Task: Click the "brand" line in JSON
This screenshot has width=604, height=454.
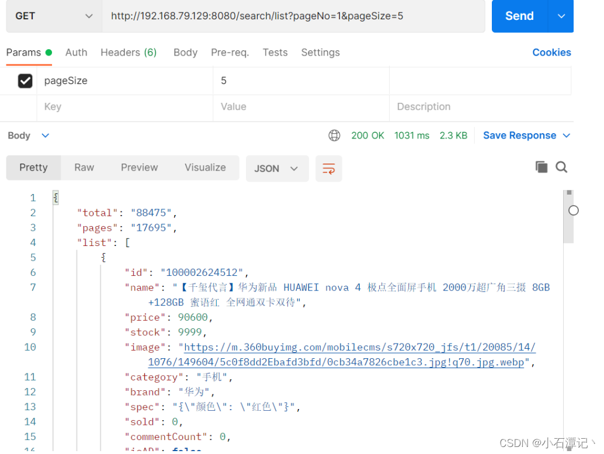Action: click(169, 392)
